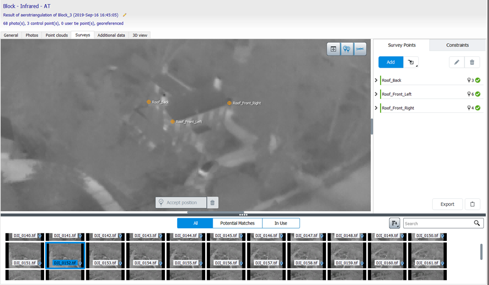Select the DJI_0155.tif photo thumbnail

pyautogui.click(x=186, y=255)
